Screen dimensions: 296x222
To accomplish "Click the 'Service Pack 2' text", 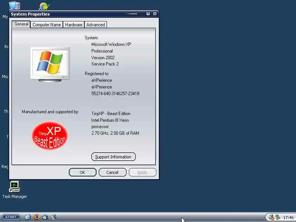I will click(105, 64).
